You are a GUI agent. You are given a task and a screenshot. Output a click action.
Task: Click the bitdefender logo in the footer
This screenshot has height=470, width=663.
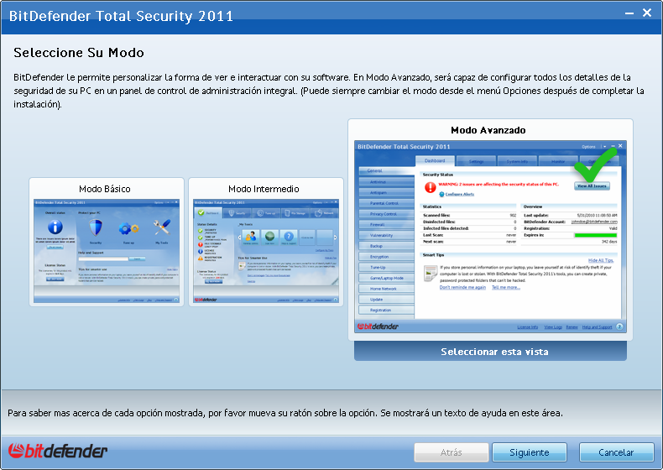tap(58, 451)
